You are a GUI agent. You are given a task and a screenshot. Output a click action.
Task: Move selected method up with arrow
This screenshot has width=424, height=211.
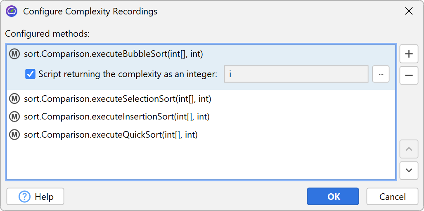click(409, 149)
